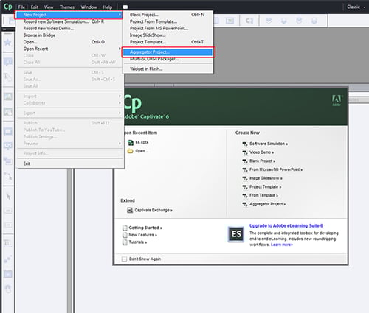Click the Software Simulation link icon
The width and height of the screenshot is (369, 313).
pyautogui.click(x=245, y=144)
